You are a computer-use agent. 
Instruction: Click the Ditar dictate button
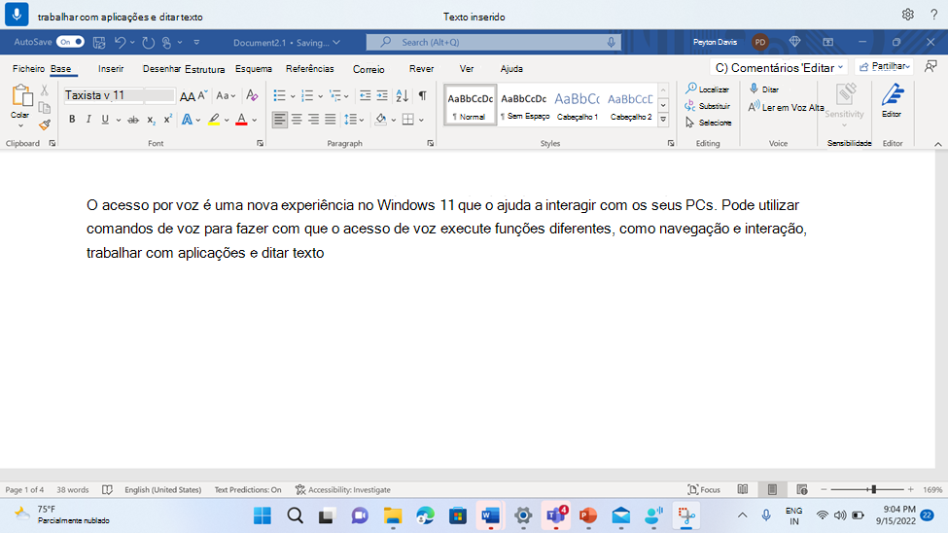[x=764, y=89]
